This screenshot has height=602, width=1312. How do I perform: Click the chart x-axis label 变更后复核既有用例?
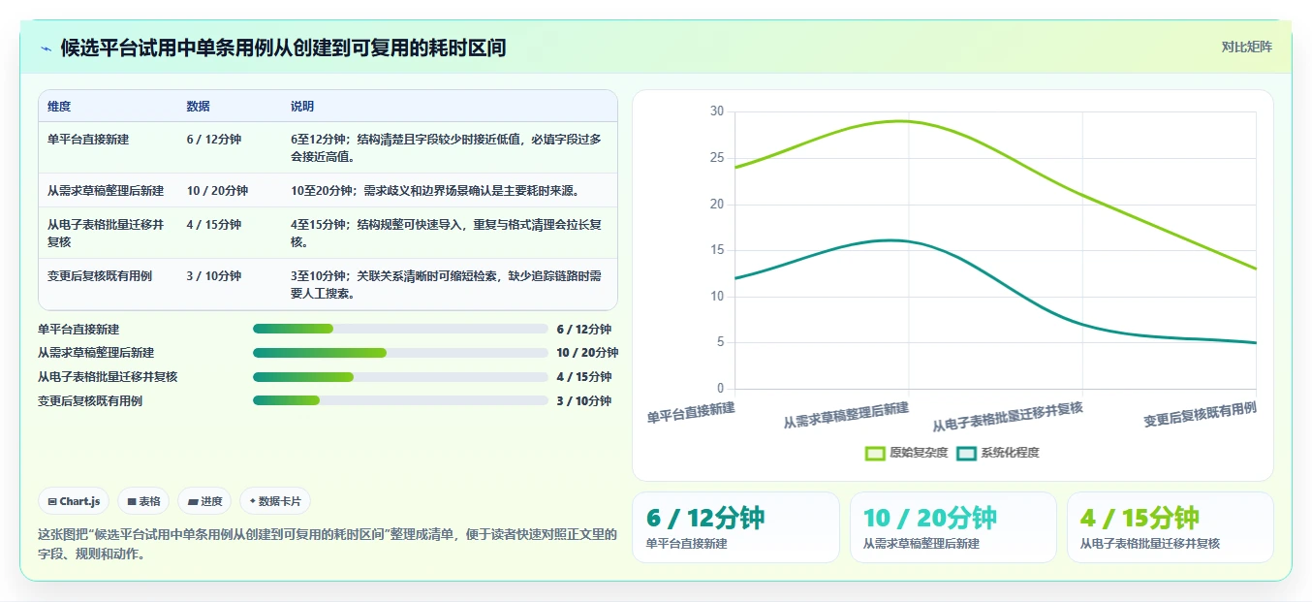tap(1200, 415)
